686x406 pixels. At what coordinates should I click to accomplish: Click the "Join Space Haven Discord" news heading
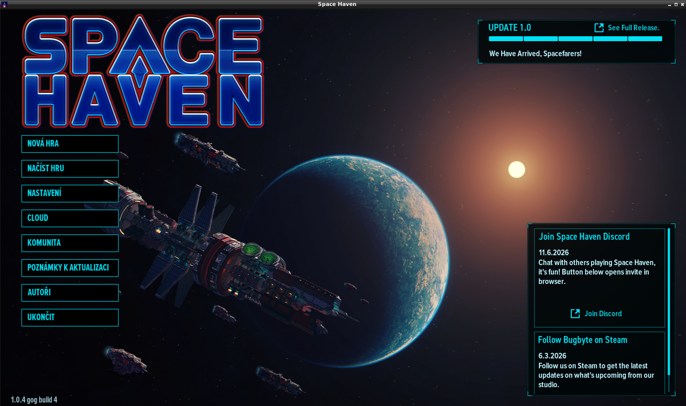(x=584, y=237)
